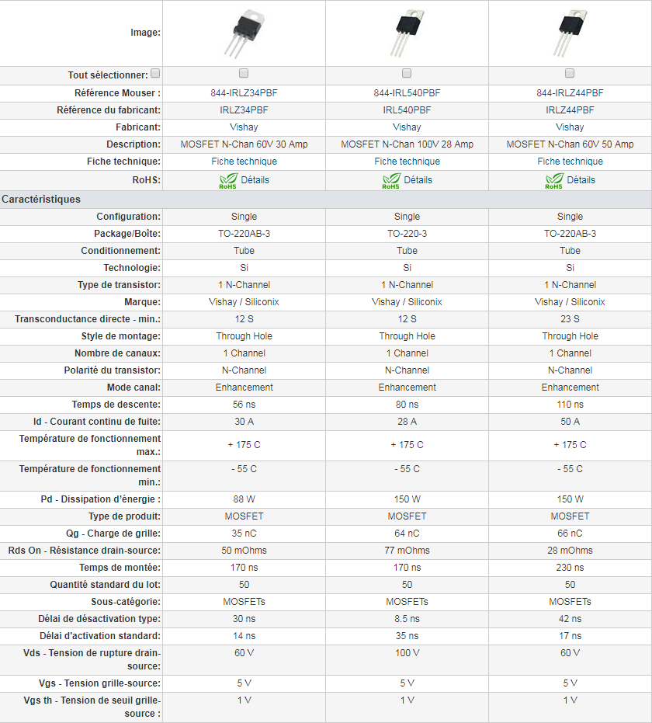Select the 844-IRL540PBF column checkbox
Viewport: 652px width, 723px height.
[407, 73]
